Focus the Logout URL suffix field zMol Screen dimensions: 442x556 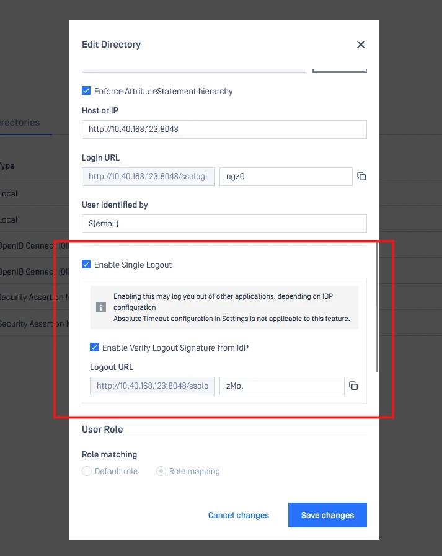coord(281,386)
